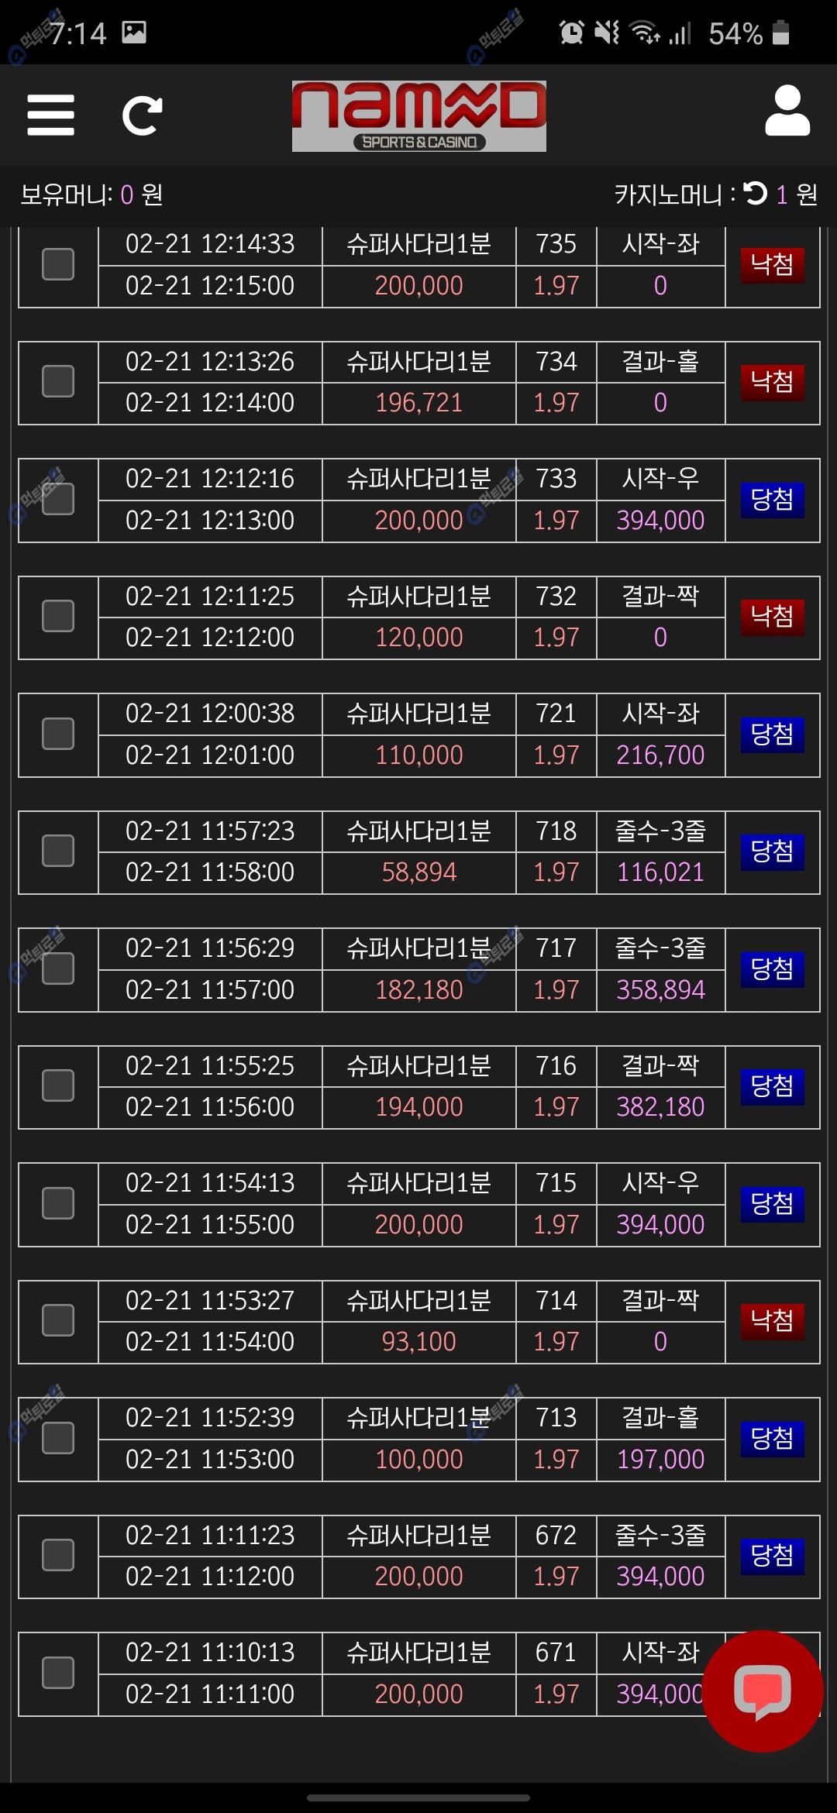The height and width of the screenshot is (1813, 837).
Task: Tap the 낙첨 badge for round 732
Action: pos(772,617)
